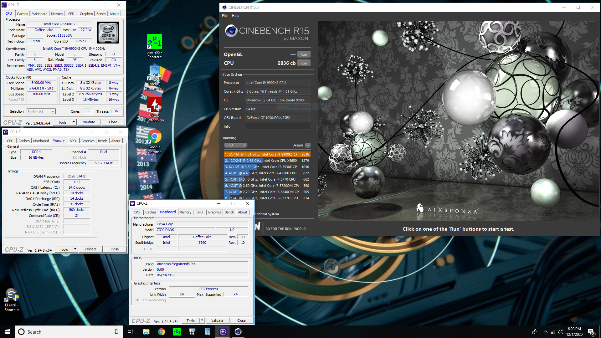Image resolution: width=601 pixels, height=338 pixels.
Task: Open the Cinebench File menu
Action: coord(225,16)
